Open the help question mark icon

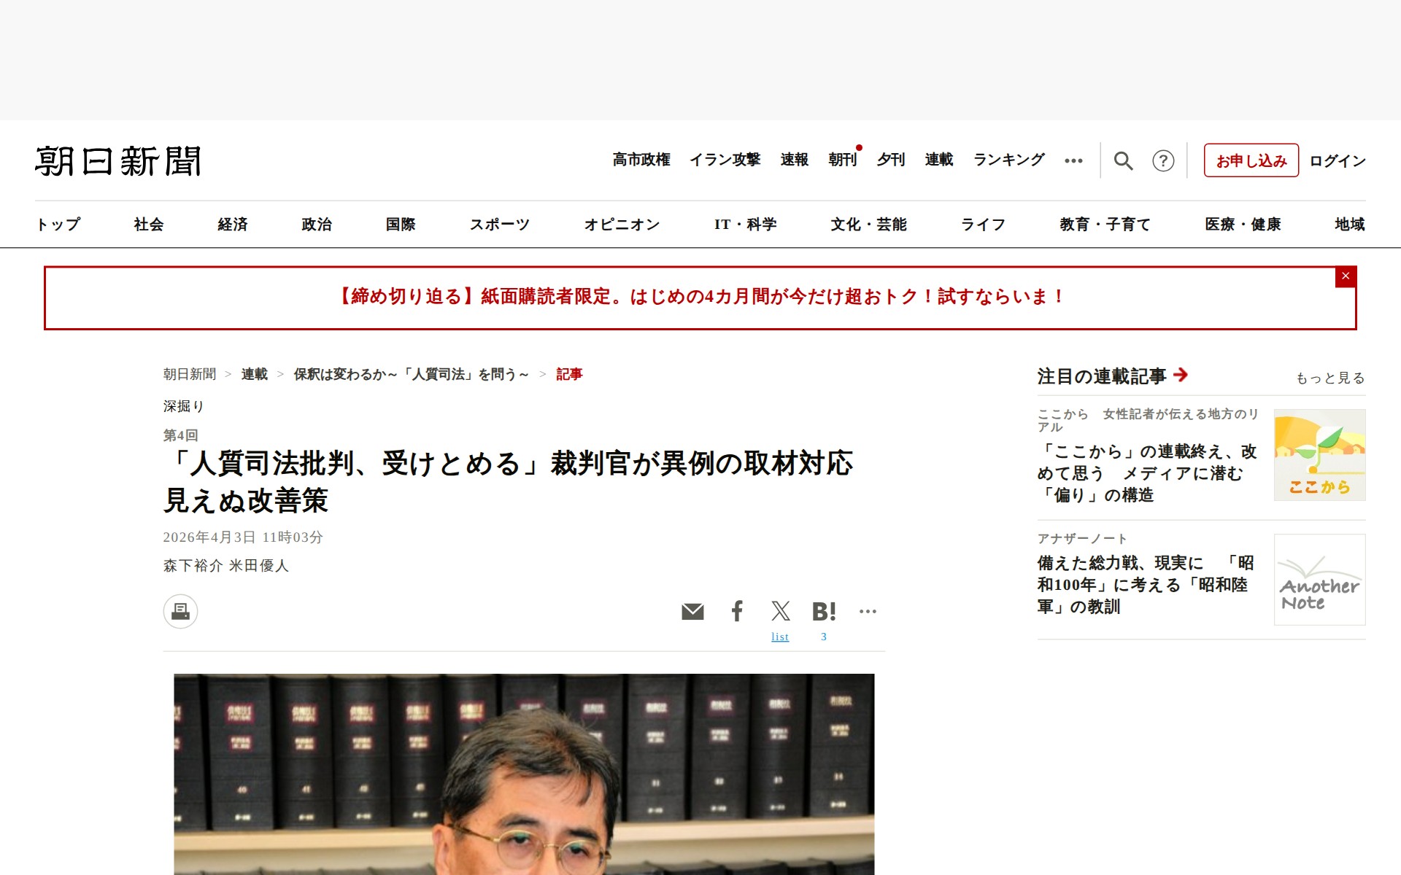[1163, 160]
